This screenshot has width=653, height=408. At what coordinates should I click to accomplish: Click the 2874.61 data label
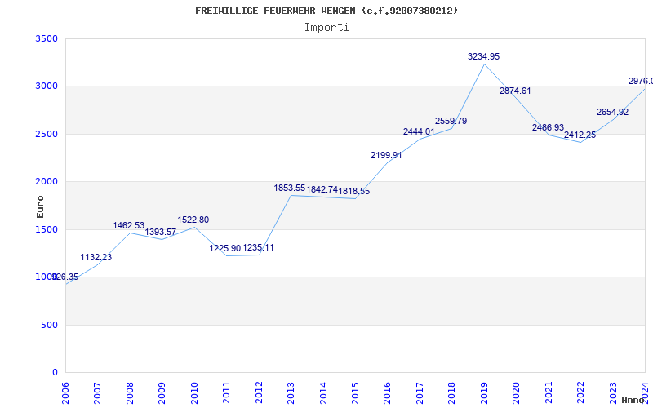pyautogui.click(x=515, y=91)
